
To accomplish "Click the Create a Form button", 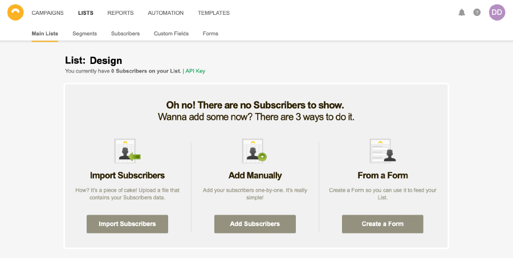I will tap(382, 224).
